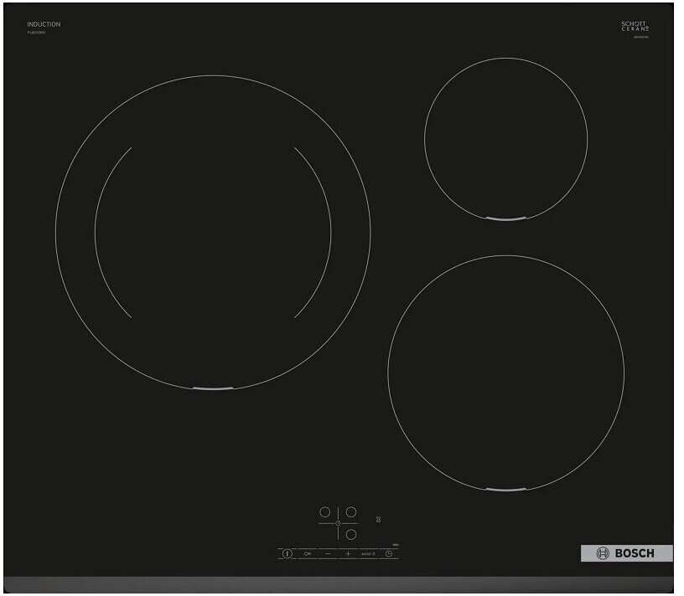Select the top-right zone selector circle

pos(351,511)
